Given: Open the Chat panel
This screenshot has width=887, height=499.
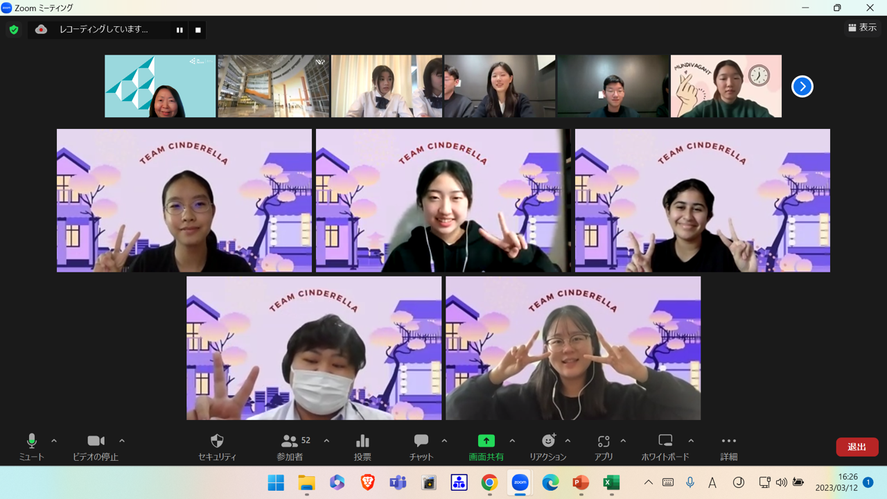Looking at the screenshot, I should tap(421, 441).
